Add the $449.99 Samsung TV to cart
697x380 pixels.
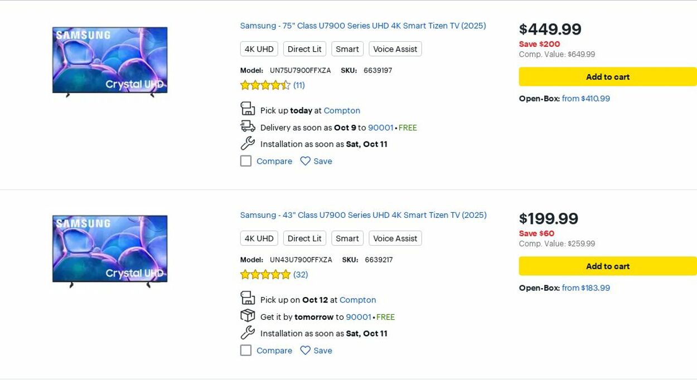(x=607, y=77)
